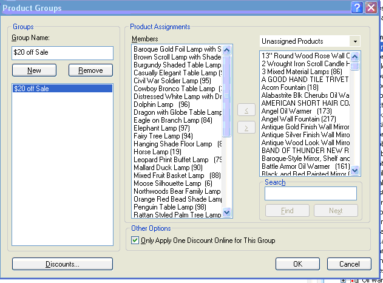Image resolution: width=383 pixels, height=283 pixels.
Task: Click into the Group Name field
Action: 62,53
